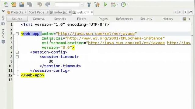Switch to the References view
Image resolution: width=195 pixels, height=109 pixels.
125,19
